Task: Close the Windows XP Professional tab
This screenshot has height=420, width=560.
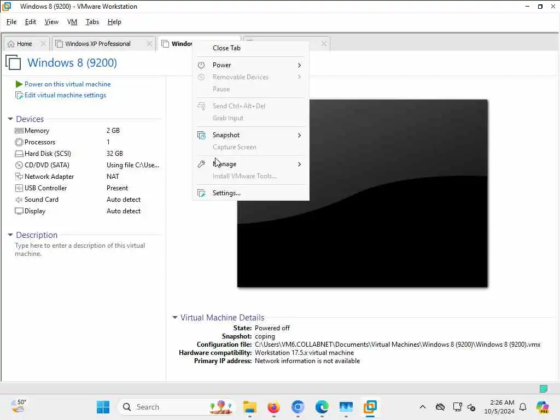Action: click(x=150, y=44)
